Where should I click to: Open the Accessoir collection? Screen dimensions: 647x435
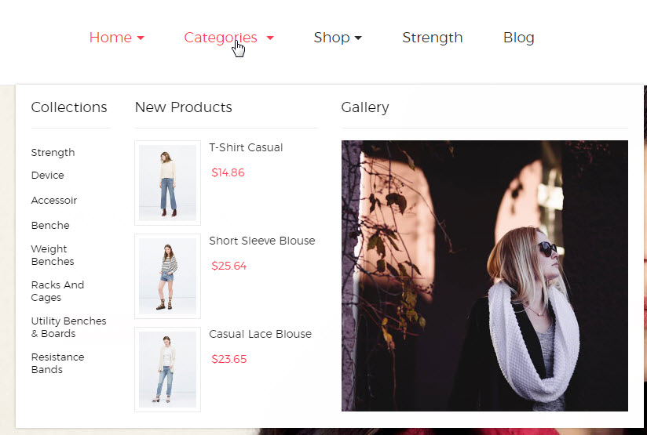[x=54, y=200]
